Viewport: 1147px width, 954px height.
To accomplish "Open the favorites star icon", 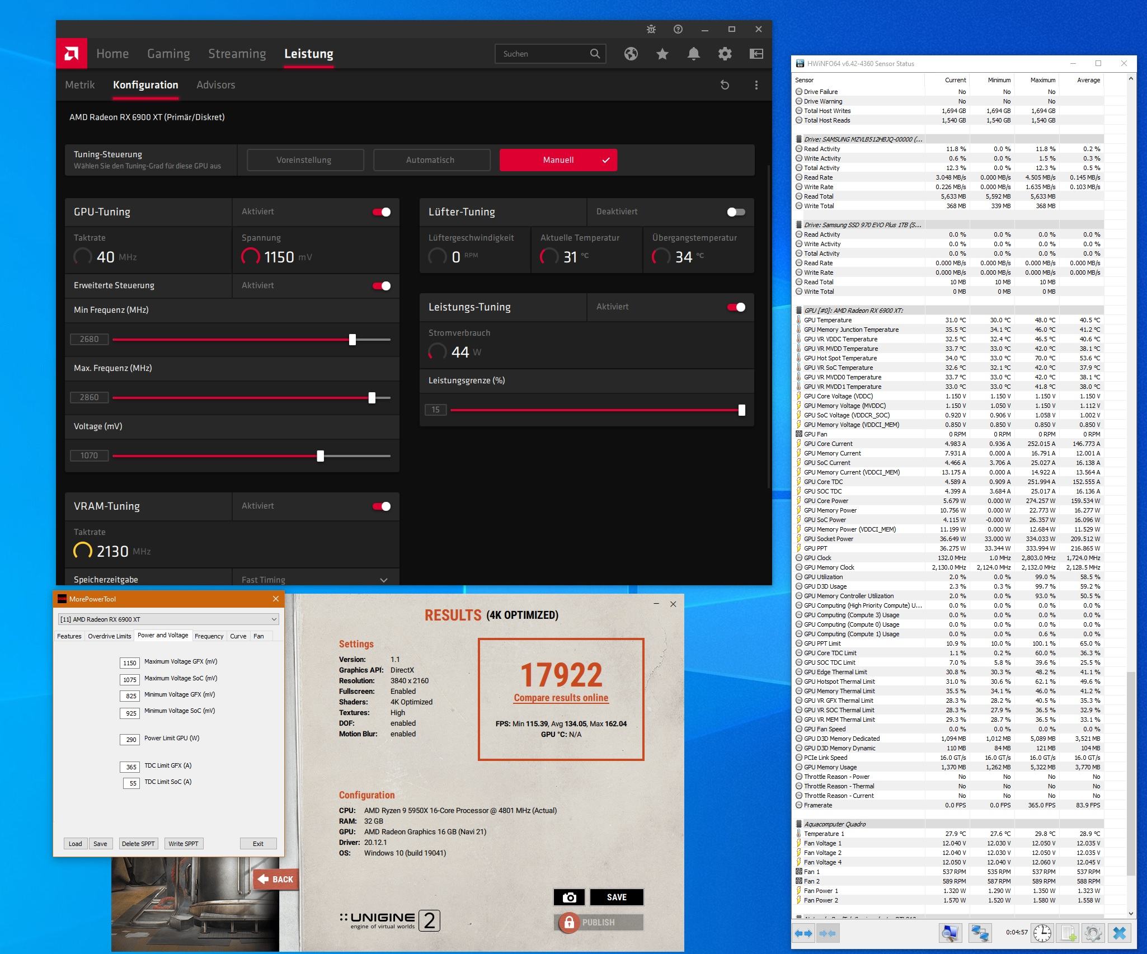I will tap(662, 54).
